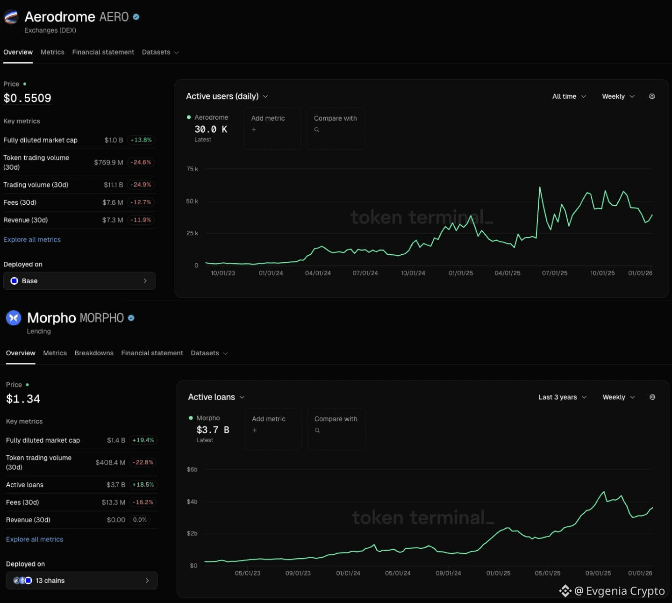The image size is (672, 603).
Task: Switch to the Breakdowns tab for Morpho
Action: (93, 353)
